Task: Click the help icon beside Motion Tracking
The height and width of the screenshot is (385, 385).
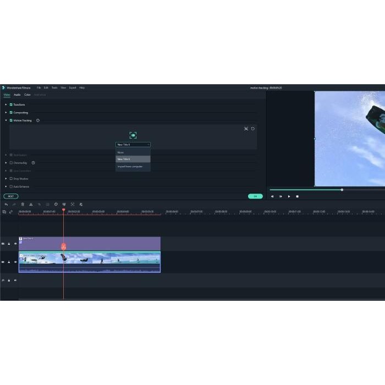Action: point(37,120)
